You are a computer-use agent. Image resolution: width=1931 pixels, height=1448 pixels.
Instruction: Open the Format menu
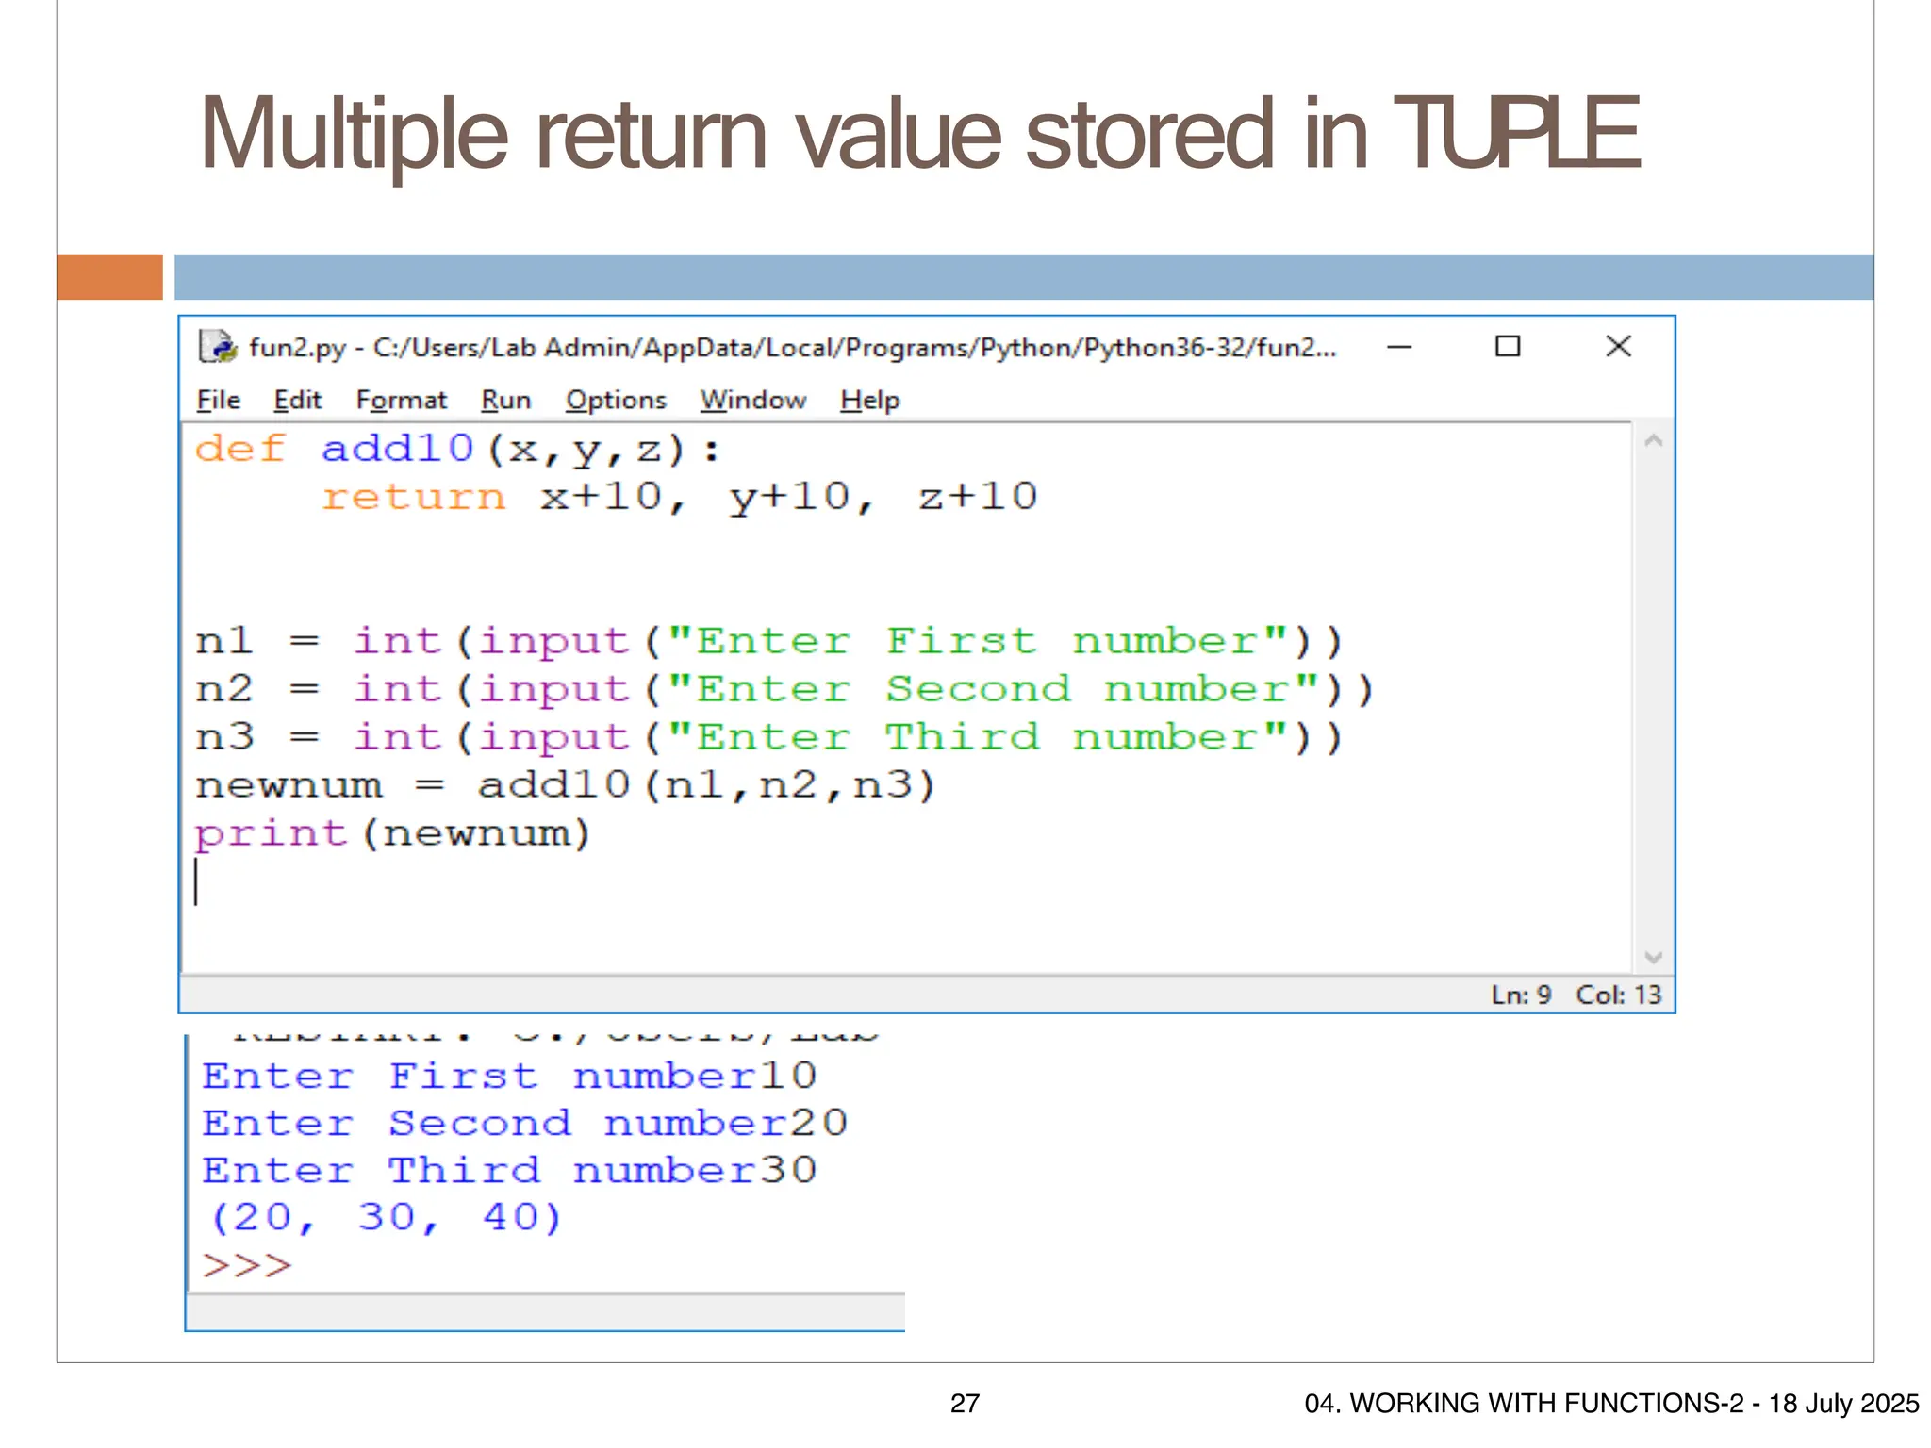pyautogui.click(x=401, y=401)
